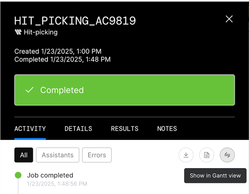Click the Show in Gantt view tooltip
This screenshot has width=249, height=194.
pyautogui.click(x=215, y=176)
